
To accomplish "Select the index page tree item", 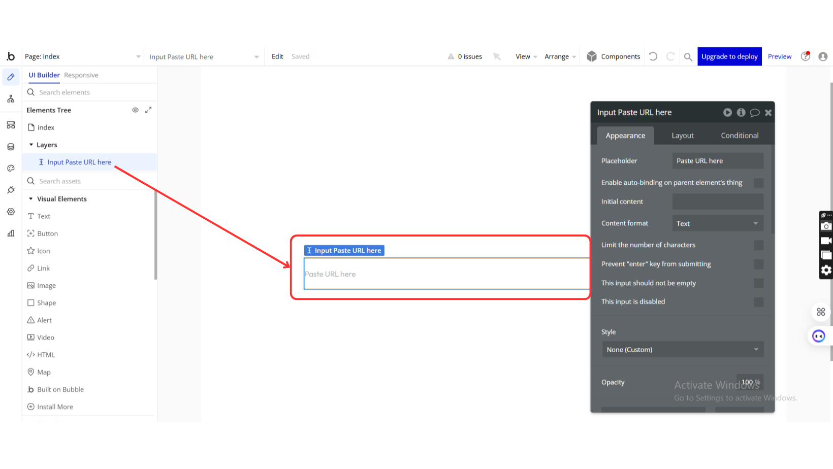I will point(41,127).
